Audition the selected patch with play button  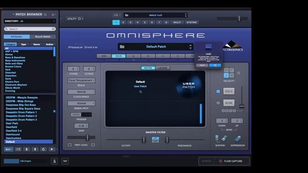51,149
